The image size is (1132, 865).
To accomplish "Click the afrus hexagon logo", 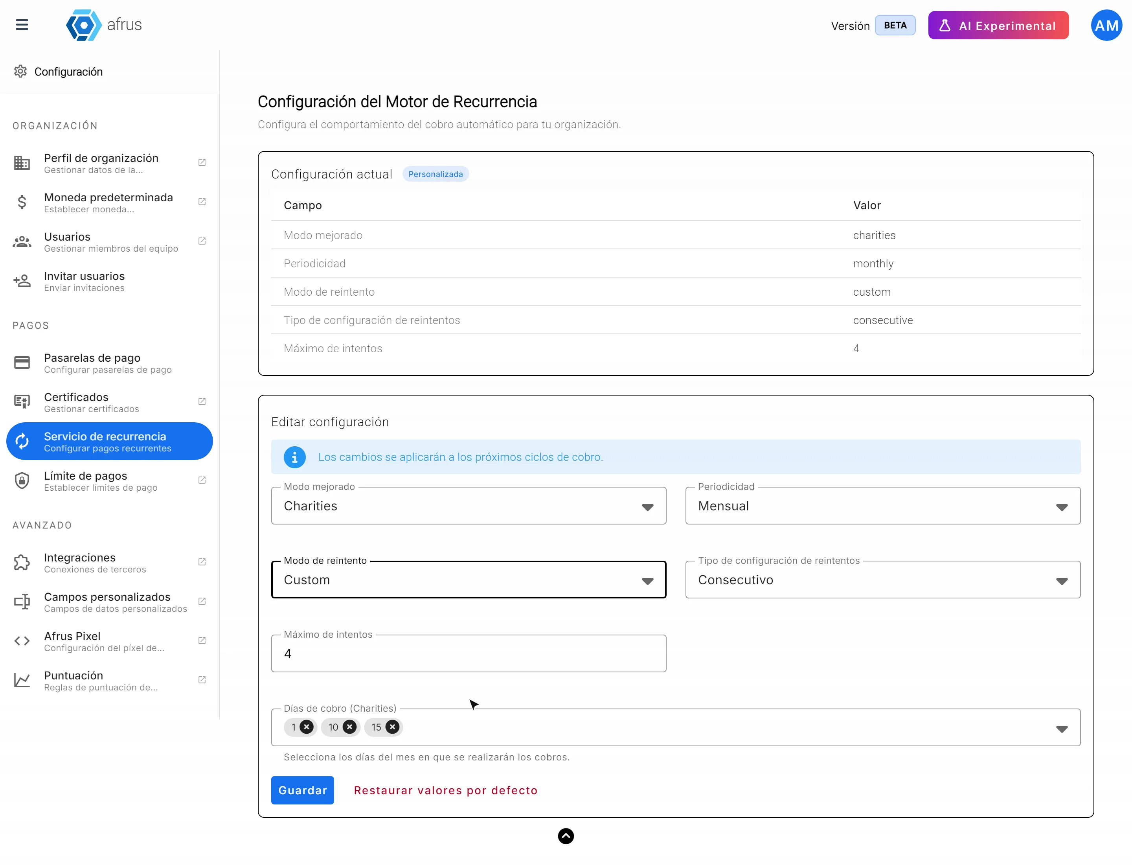I will 83,25.
